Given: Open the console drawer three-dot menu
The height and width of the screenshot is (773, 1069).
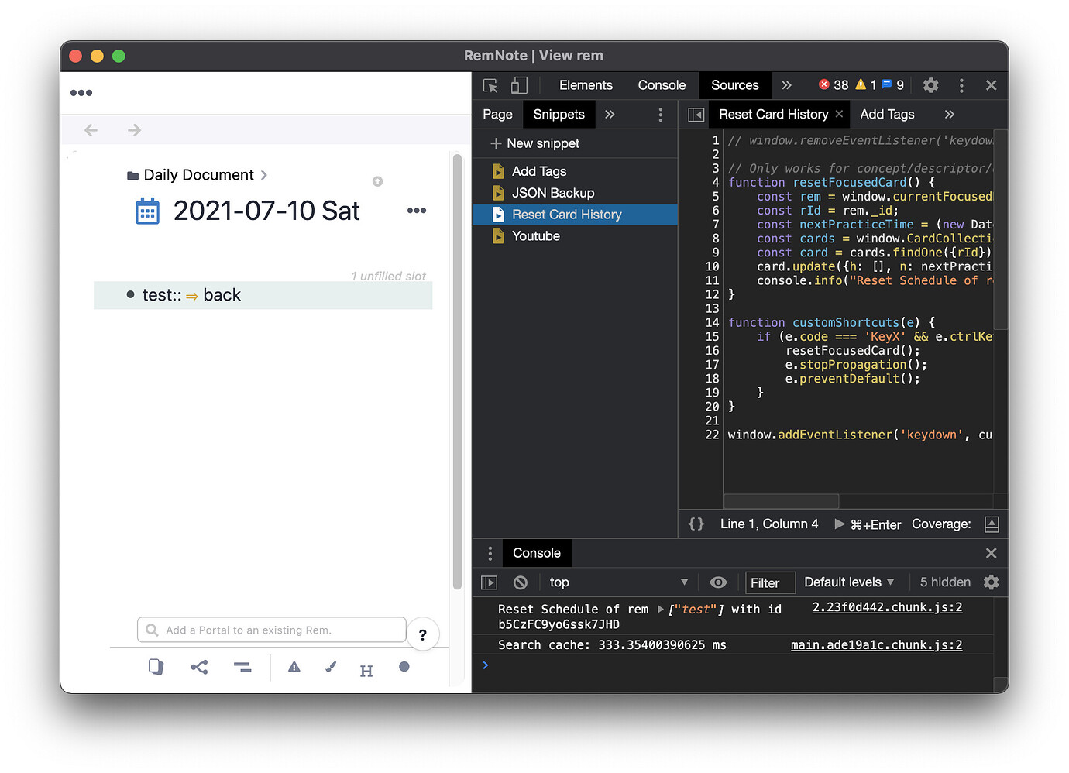Looking at the screenshot, I should (x=490, y=553).
